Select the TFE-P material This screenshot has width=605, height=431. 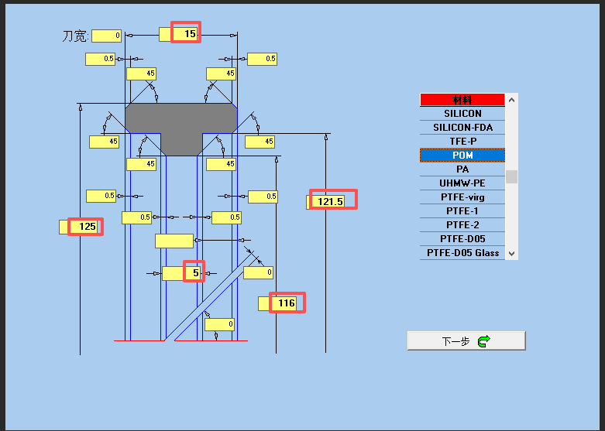[x=462, y=141]
